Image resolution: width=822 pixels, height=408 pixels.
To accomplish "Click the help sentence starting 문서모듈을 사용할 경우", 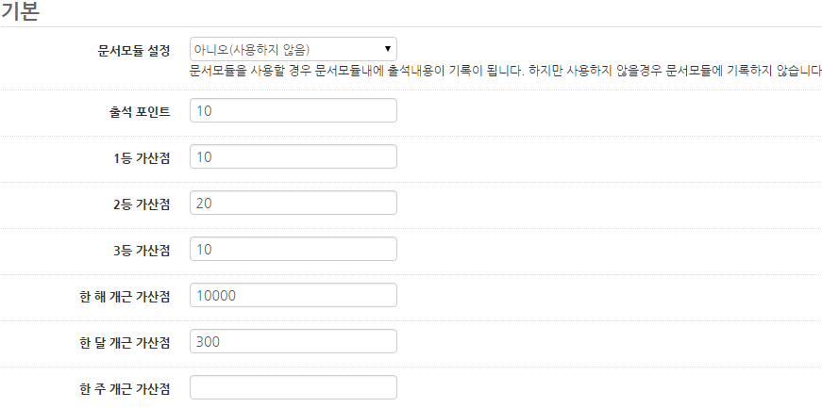I will click(x=354, y=72).
